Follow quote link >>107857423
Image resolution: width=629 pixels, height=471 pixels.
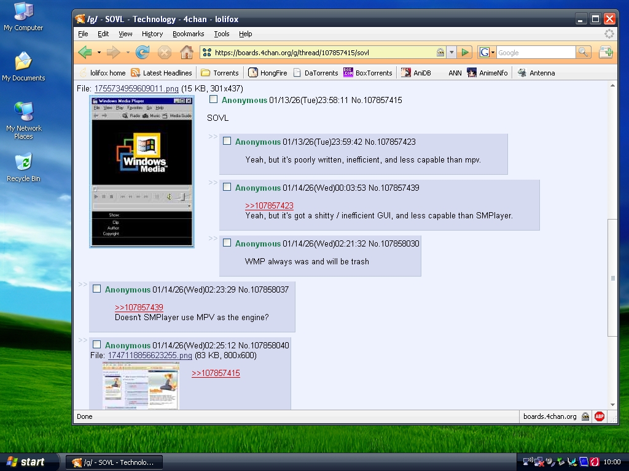point(269,205)
